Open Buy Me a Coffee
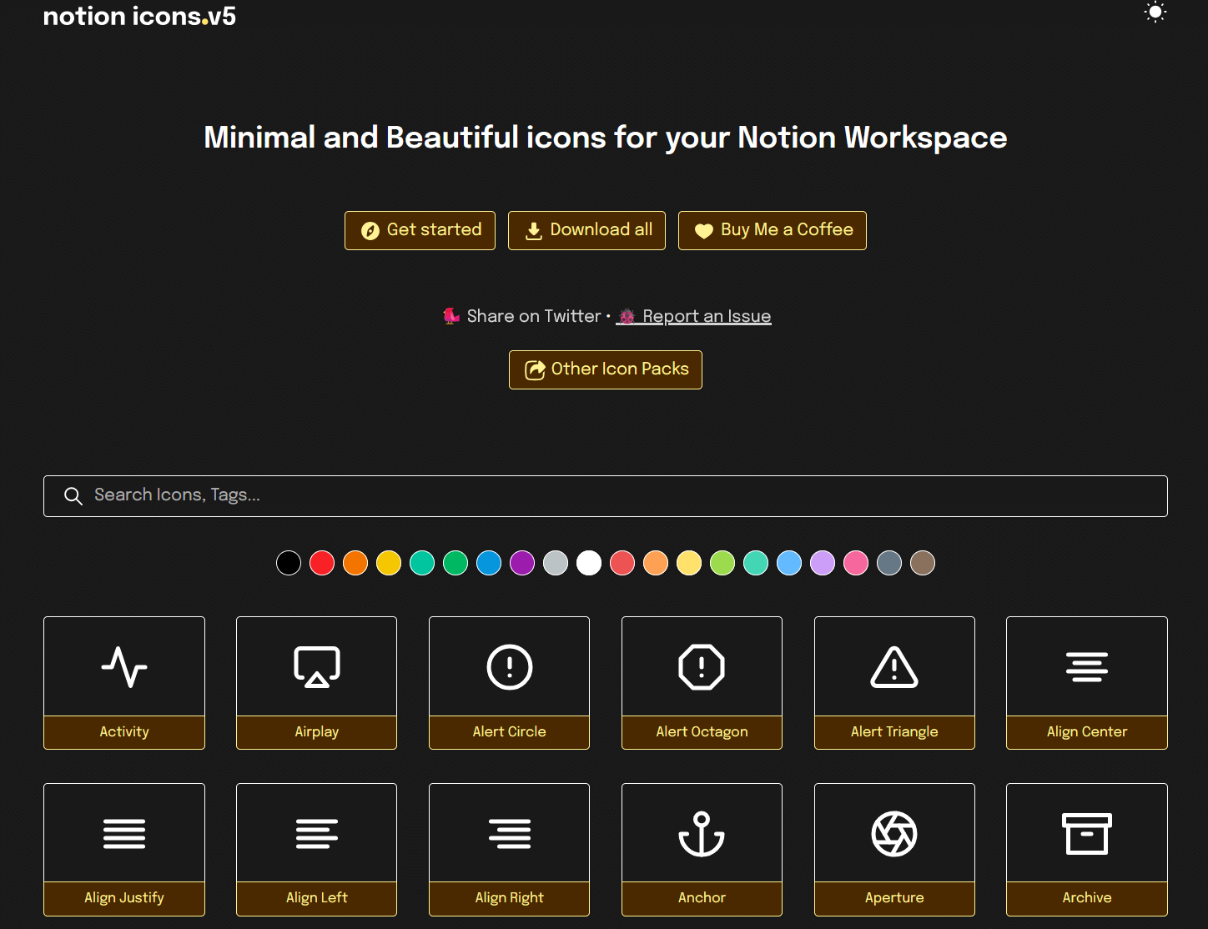The image size is (1208, 929). tap(773, 230)
